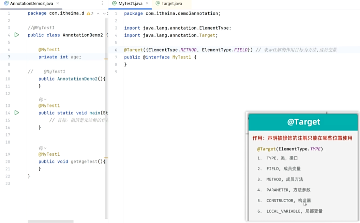Click the MyTest1 interface name
Image resolution: width=360 pixels, height=223 pixels.
182,57
